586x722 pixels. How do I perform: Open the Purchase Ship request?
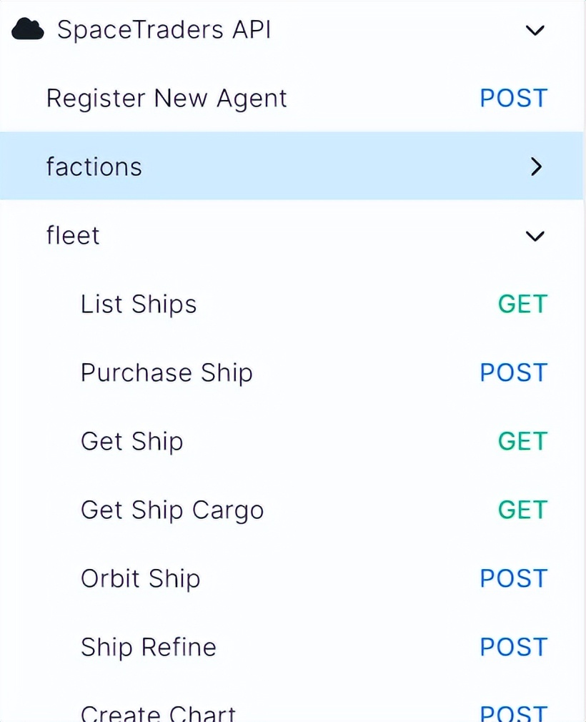167,372
